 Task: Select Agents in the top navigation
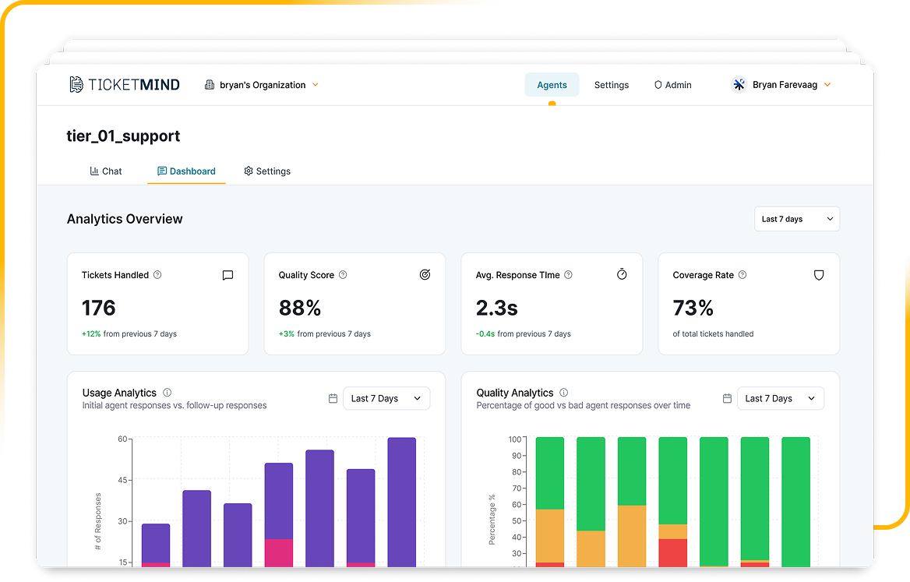coord(552,85)
